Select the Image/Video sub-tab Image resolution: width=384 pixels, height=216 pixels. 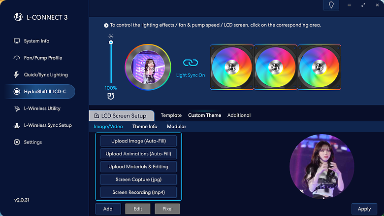(x=108, y=127)
